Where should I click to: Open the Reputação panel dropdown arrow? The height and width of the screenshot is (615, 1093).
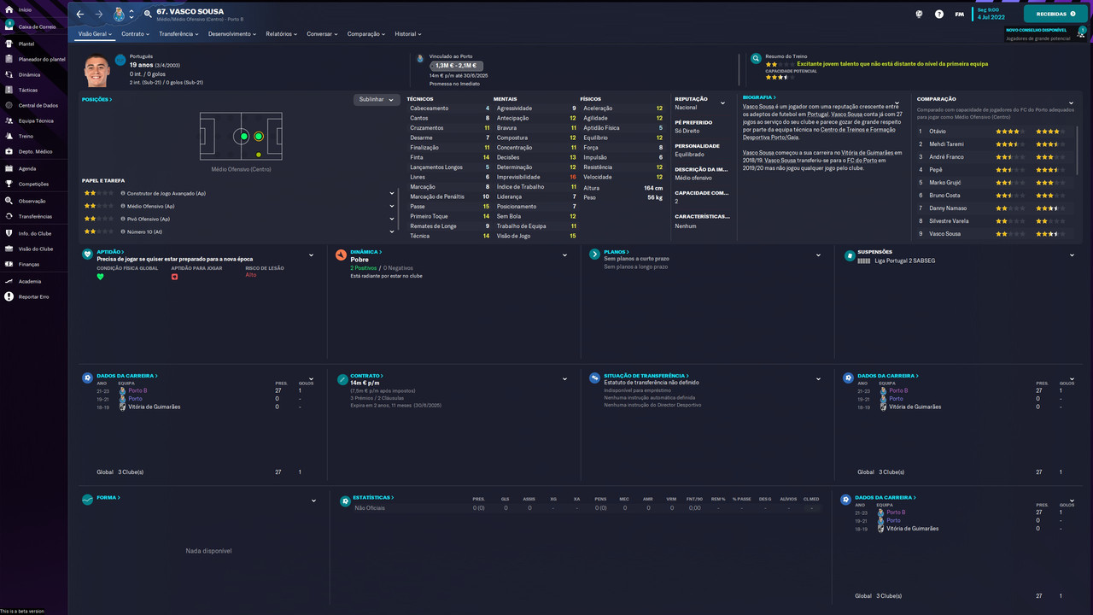[722, 103]
